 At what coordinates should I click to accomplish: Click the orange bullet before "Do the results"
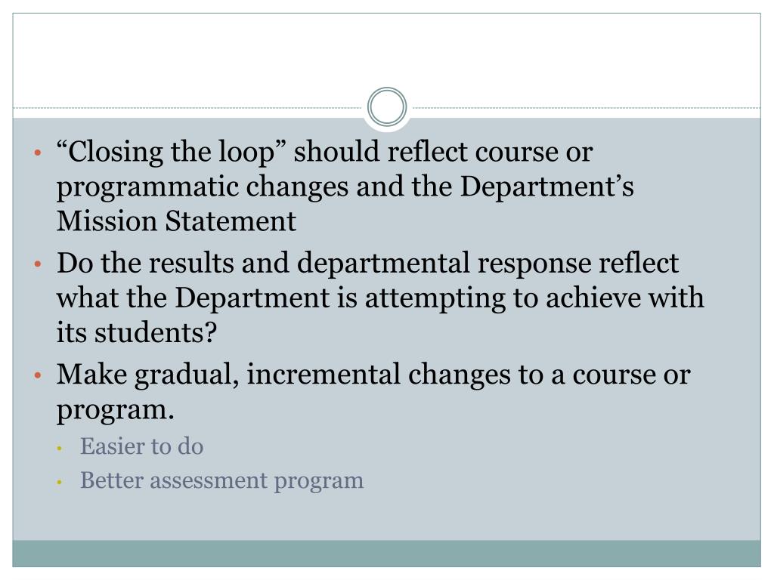tap(38, 264)
